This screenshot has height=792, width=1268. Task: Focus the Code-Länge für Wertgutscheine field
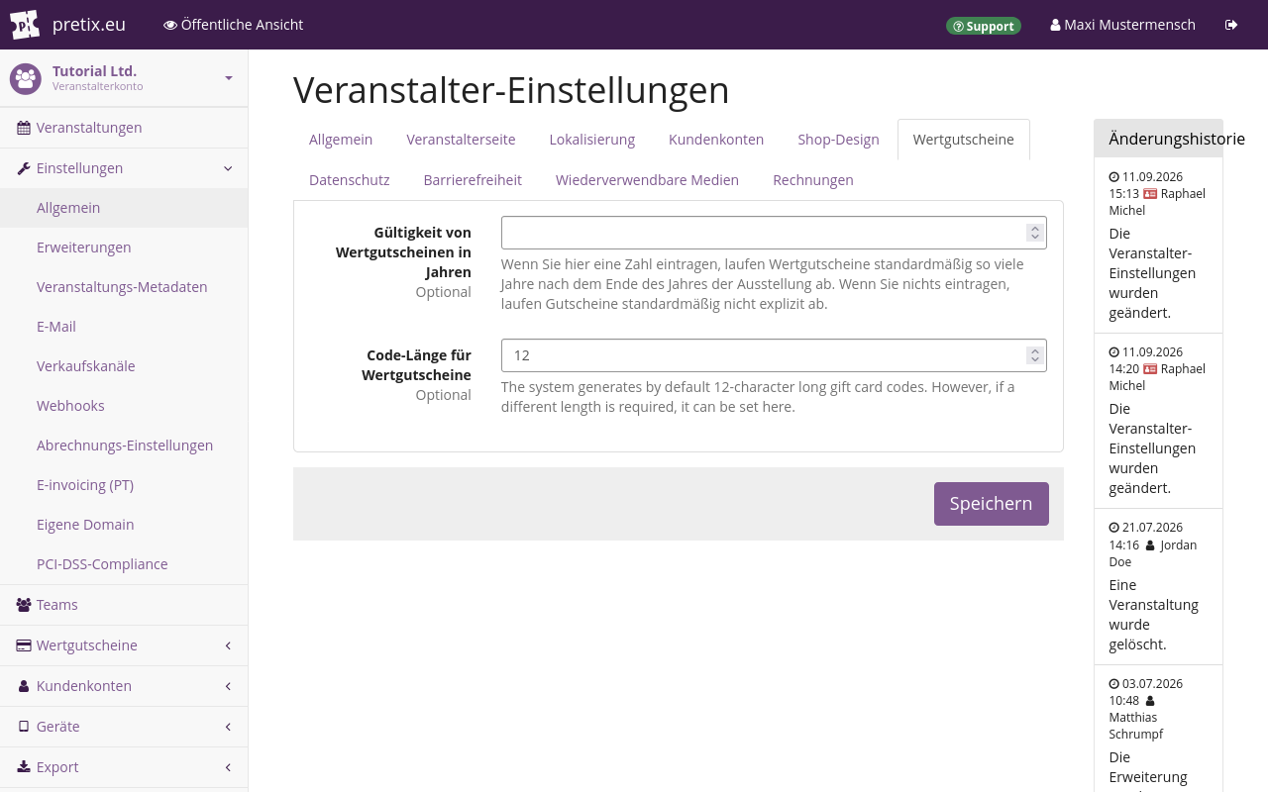tap(774, 355)
